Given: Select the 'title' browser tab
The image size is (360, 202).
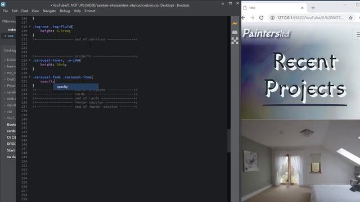Looking at the screenshot, I should coord(273,8).
